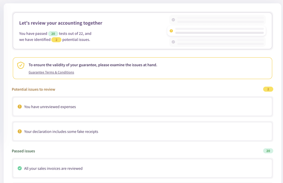Select 'Passed issues' section heading
The image size is (283, 183).
pyautogui.click(x=23, y=151)
